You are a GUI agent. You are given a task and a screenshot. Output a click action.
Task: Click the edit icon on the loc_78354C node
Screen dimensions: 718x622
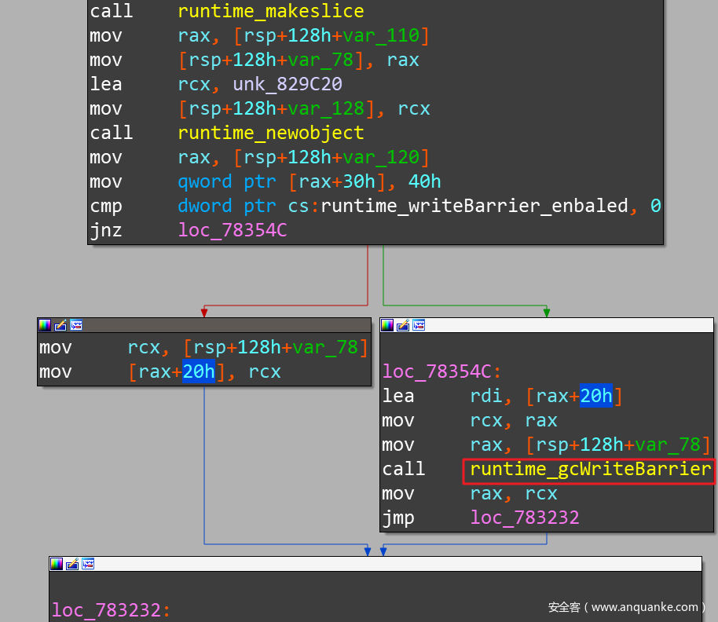click(x=403, y=325)
